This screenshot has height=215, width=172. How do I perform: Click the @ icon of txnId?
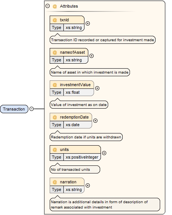tap(55, 20)
